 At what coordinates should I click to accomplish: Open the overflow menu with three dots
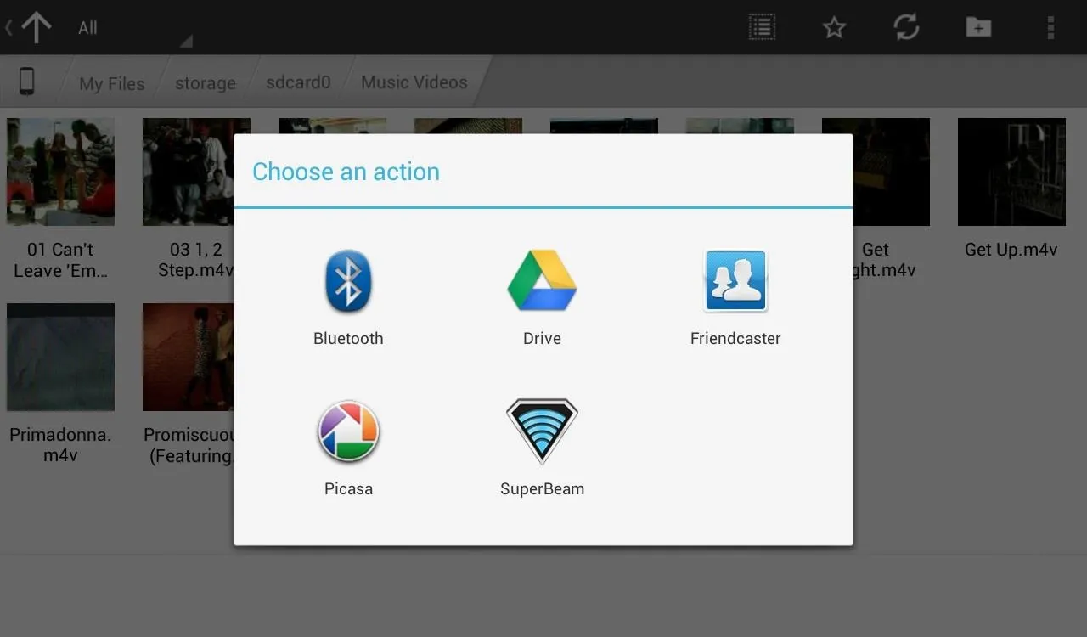click(x=1050, y=27)
